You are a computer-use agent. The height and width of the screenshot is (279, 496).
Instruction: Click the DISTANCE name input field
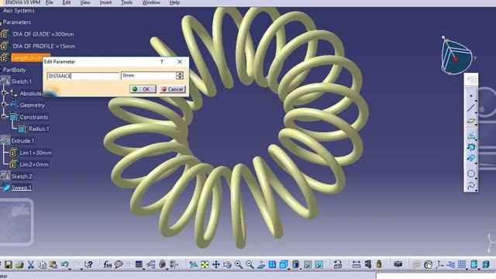[x=83, y=76]
